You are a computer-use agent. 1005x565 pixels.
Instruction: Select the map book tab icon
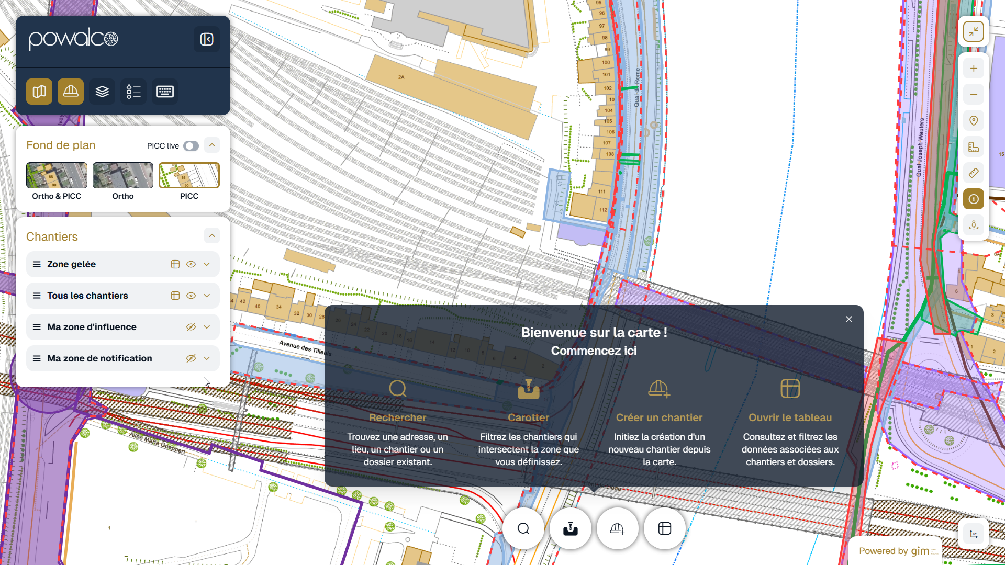tap(39, 92)
